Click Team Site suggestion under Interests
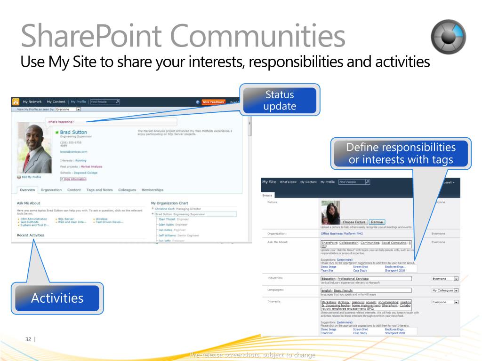Image resolution: width=482 pixels, height=361 pixels. 327,333
